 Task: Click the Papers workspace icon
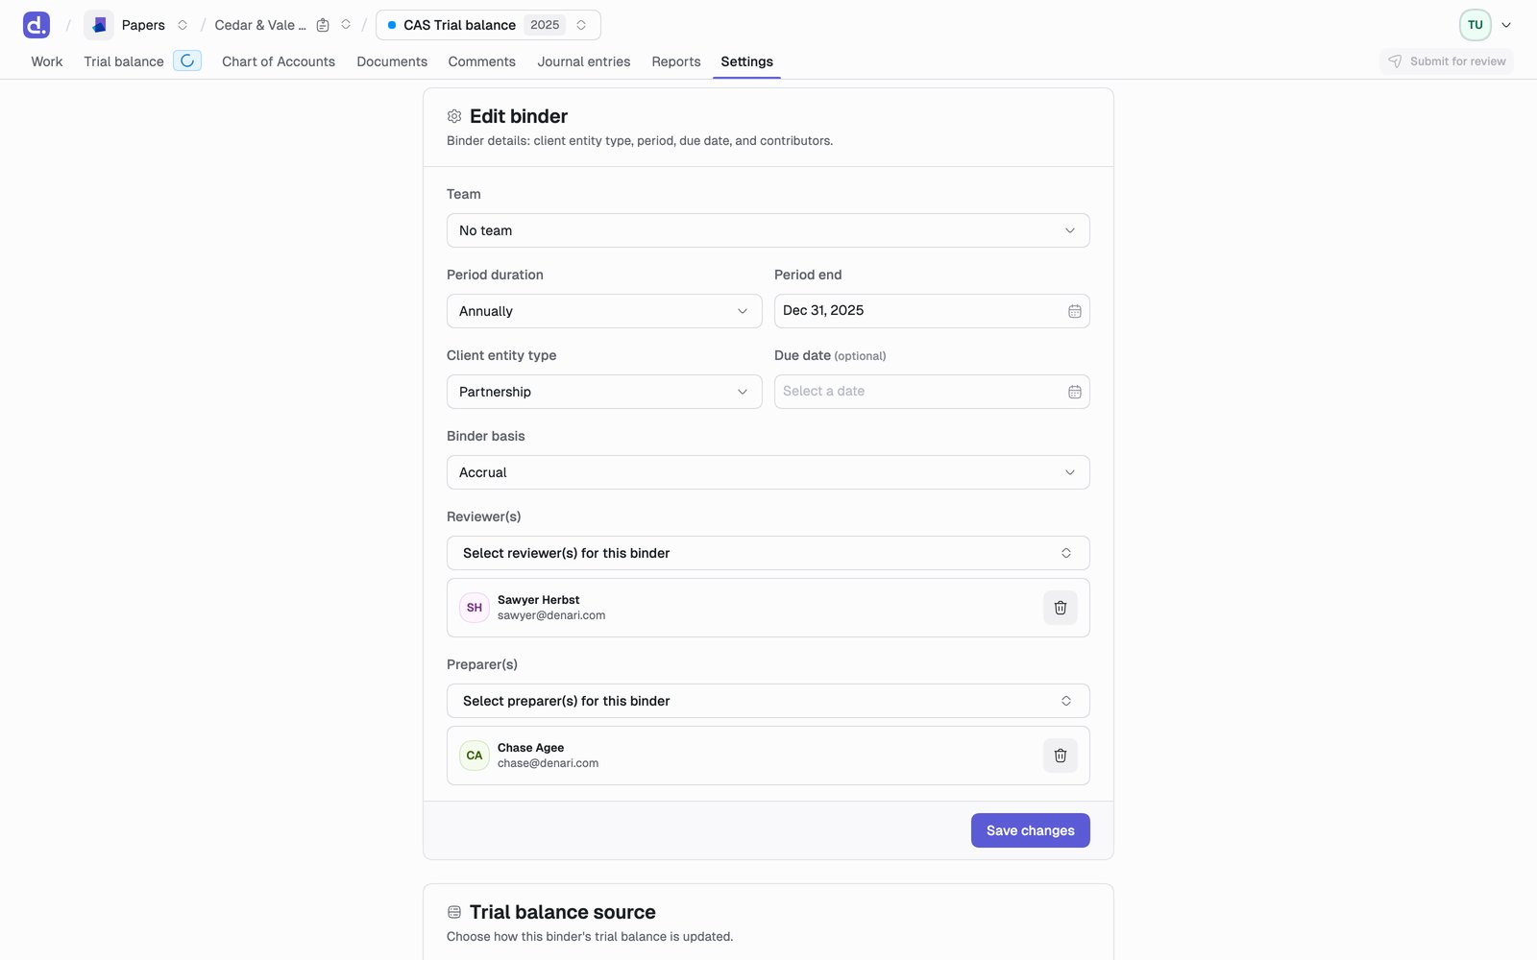99,25
